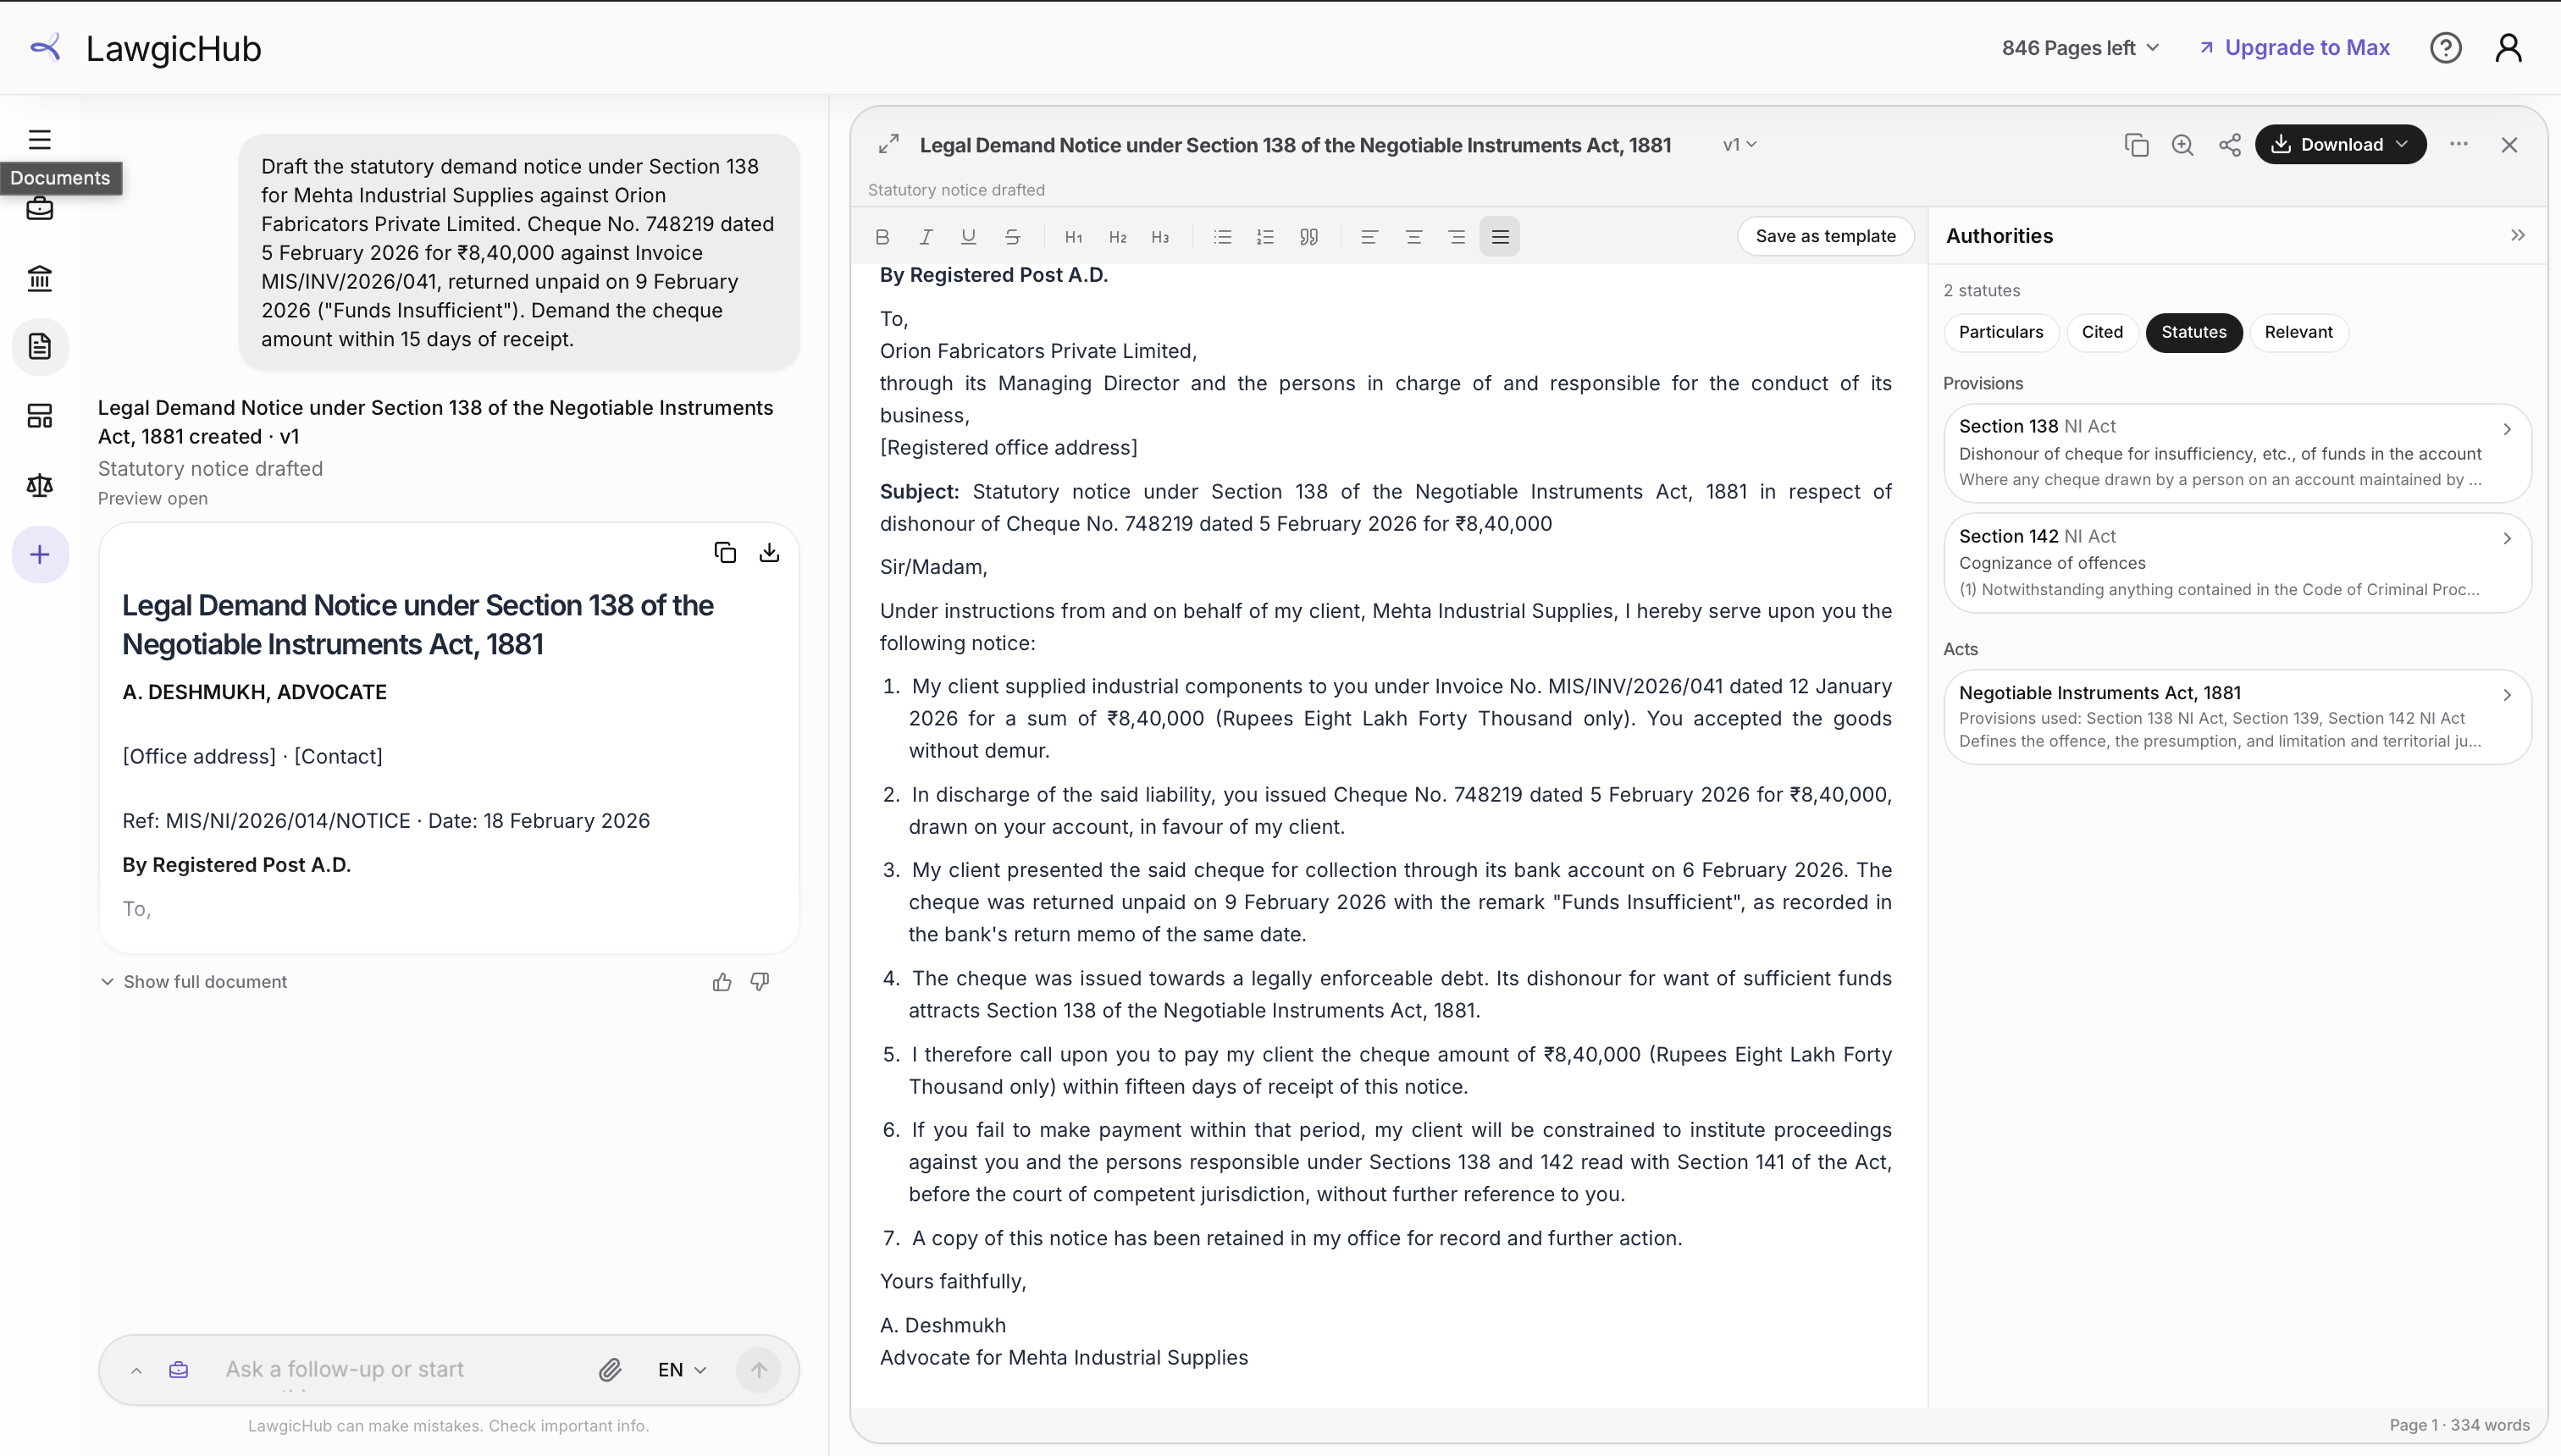
Task: Open Documents page icon in the sidebar
Action: pos(40,347)
